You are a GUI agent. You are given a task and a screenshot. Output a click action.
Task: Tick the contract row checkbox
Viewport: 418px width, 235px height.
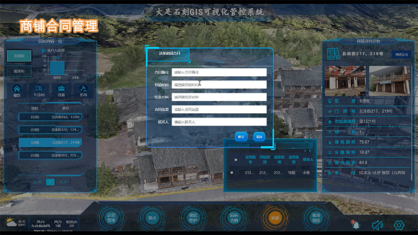(x=232, y=172)
